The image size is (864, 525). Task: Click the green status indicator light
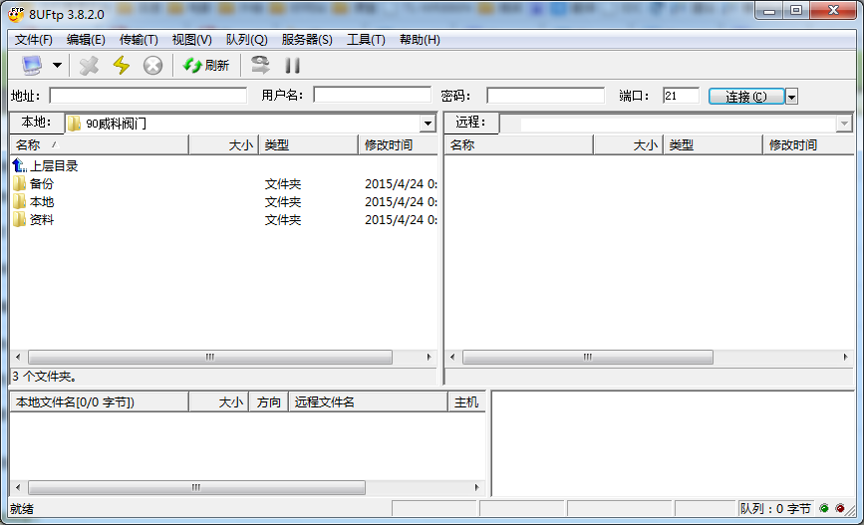click(824, 508)
